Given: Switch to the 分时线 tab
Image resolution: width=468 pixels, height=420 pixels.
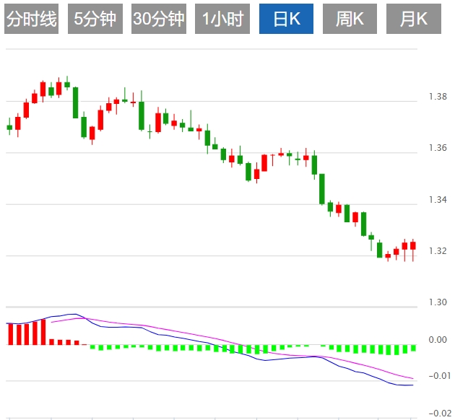Looking at the screenshot, I should pos(31,19).
